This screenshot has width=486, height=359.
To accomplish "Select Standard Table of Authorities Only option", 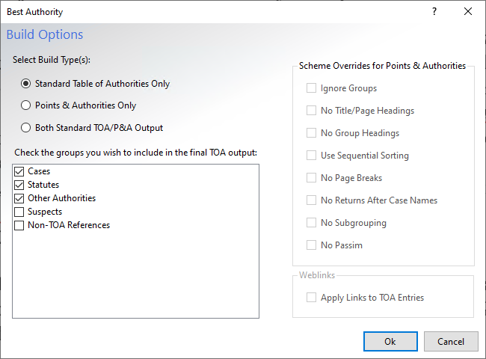I will point(26,84).
